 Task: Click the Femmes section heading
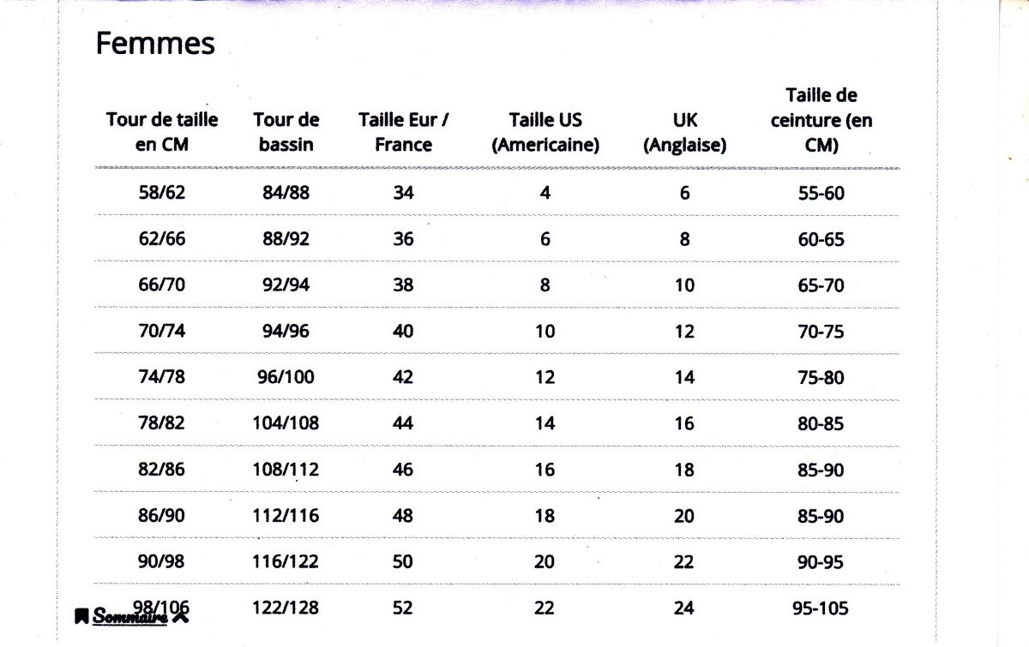click(x=155, y=43)
